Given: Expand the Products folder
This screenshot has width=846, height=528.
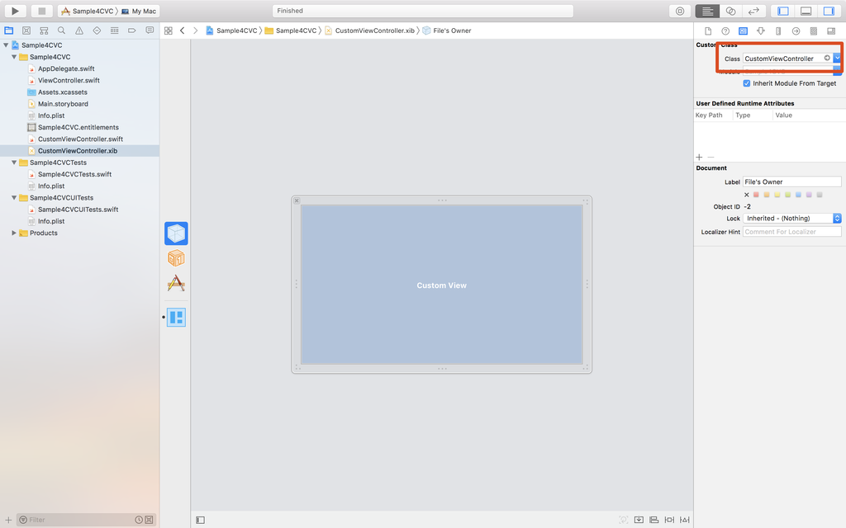Looking at the screenshot, I should [14, 233].
